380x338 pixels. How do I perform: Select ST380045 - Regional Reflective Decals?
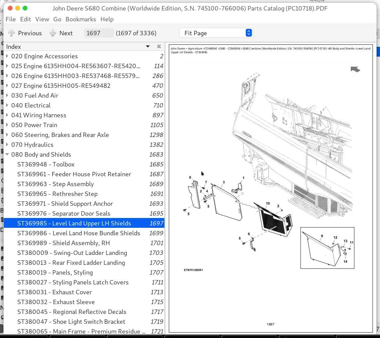point(84,312)
